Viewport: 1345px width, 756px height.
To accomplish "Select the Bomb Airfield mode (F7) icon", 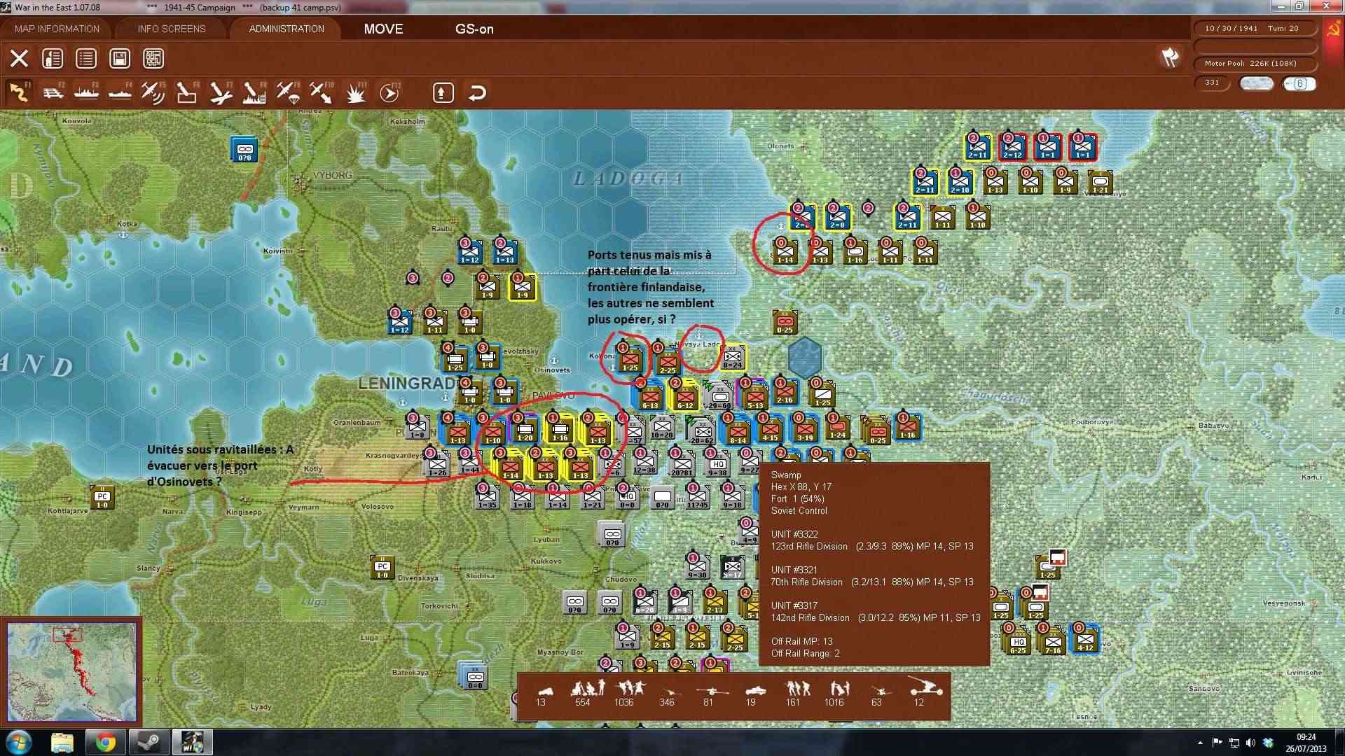I will [x=220, y=92].
